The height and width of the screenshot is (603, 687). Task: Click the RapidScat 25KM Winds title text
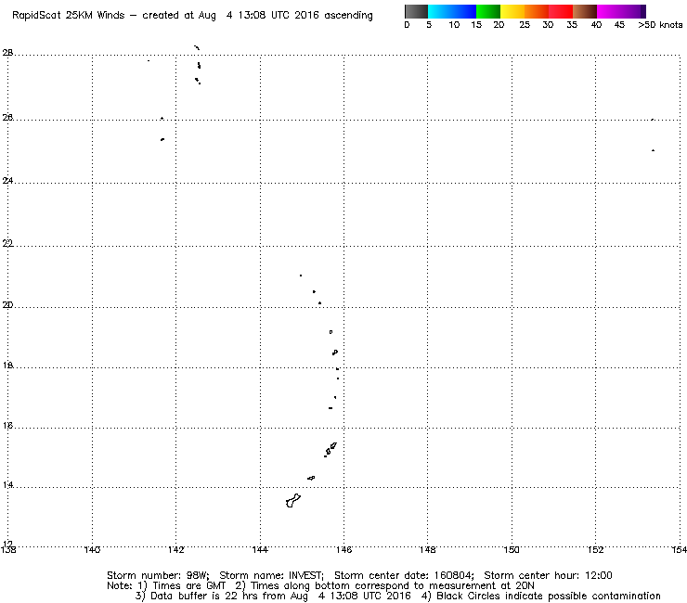[x=69, y=16]
